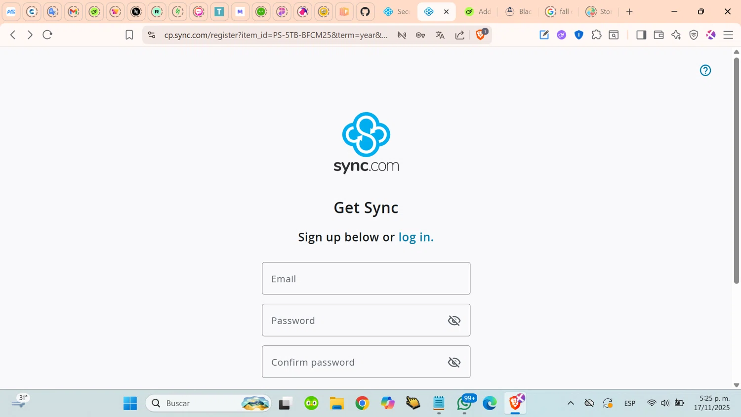741x417 pixels.
Task: Click the ESP language indicator
Action: coord(630,403)
